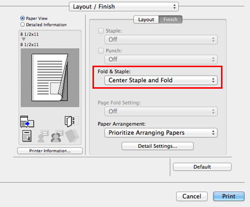Click the lower 8 1/2x11 output size text

click(x=29, y=45)
